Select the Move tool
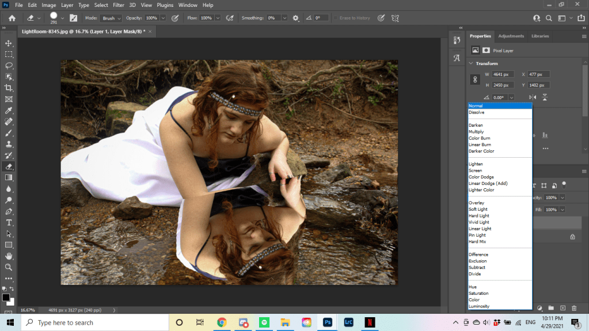Screen dimensions: 589x331 tap(9, 43)
